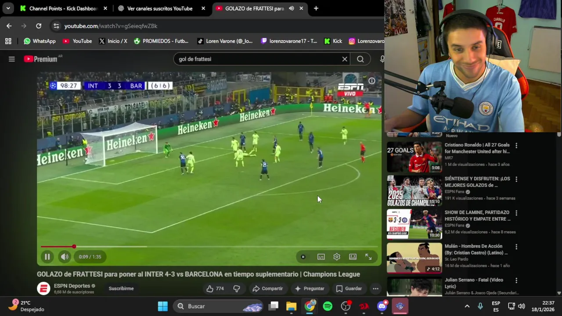Switch to theater mode
Screen dimensions: 562x316
click(x=353, y=257)
